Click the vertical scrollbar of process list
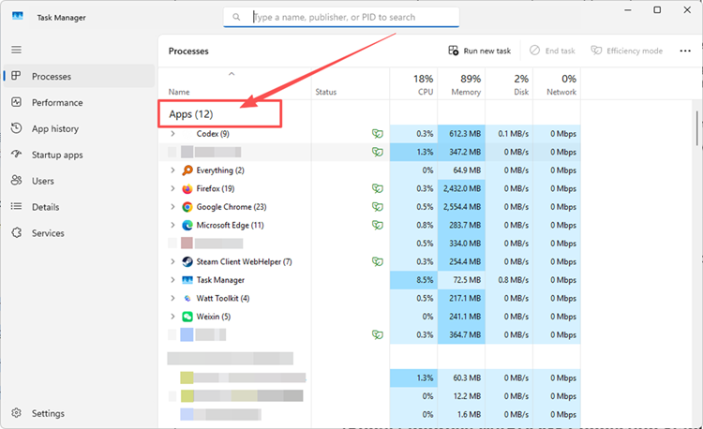This screenshot has width=703, height=429. point(697,128)
